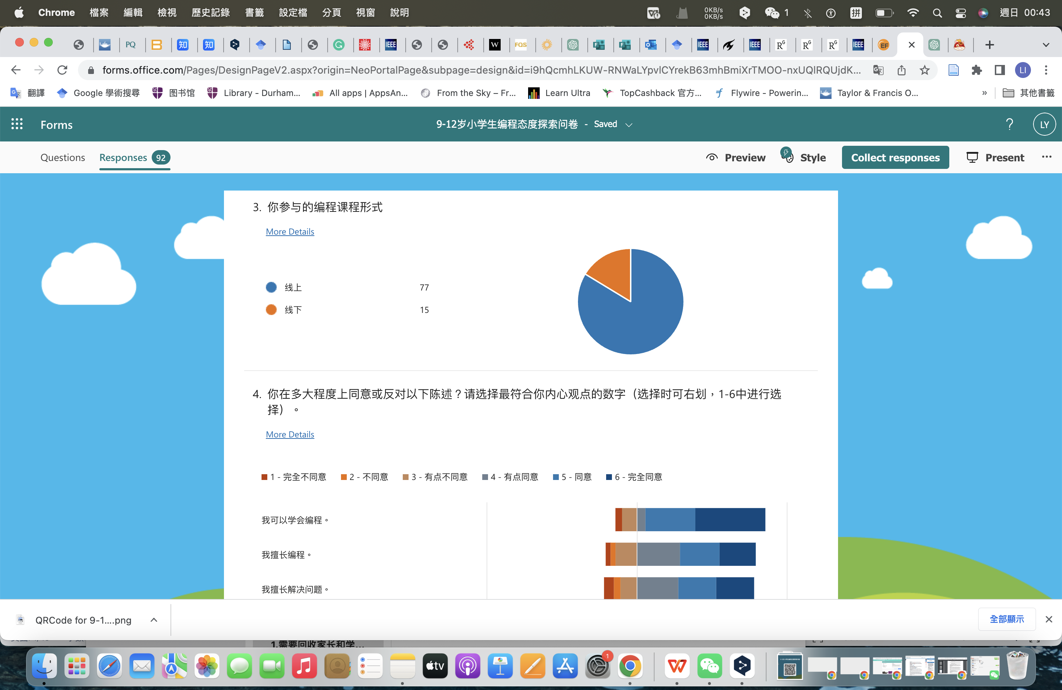The height and width of the screenshot is (690, 1062).
Task: Click the address bar URL
Action: [x=481, y=70]
